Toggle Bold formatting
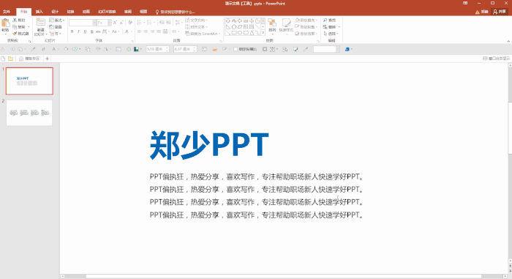This screenshot has width=512, height=279. [x=72, y=31]
